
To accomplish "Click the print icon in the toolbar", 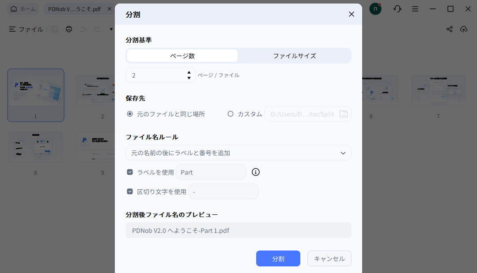I will coord(69,29).
